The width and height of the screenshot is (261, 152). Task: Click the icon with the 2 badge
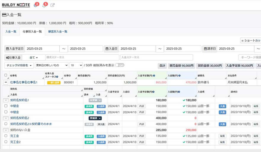pos(35,5)
